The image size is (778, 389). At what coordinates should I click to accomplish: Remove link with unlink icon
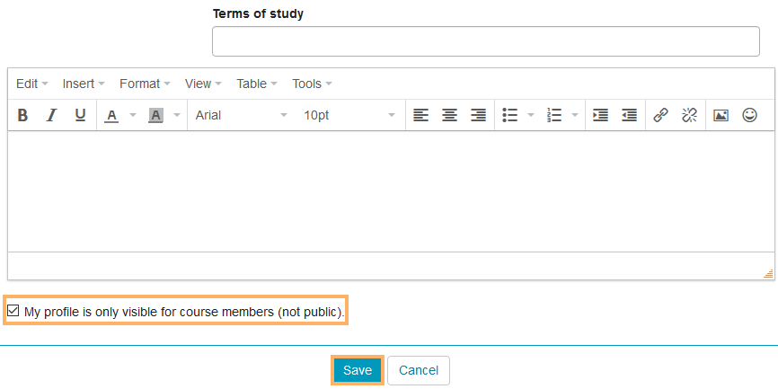pos(689,115)
